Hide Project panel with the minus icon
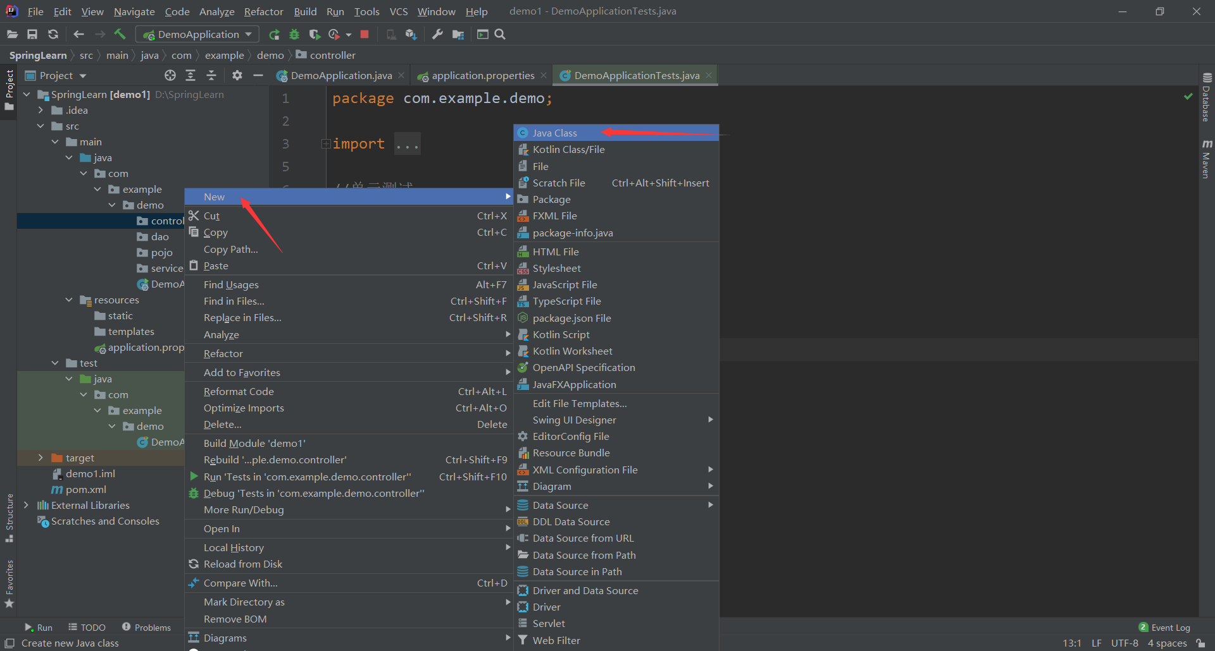Viewport: 1215px width, 651px height. (x=258, y=75)
